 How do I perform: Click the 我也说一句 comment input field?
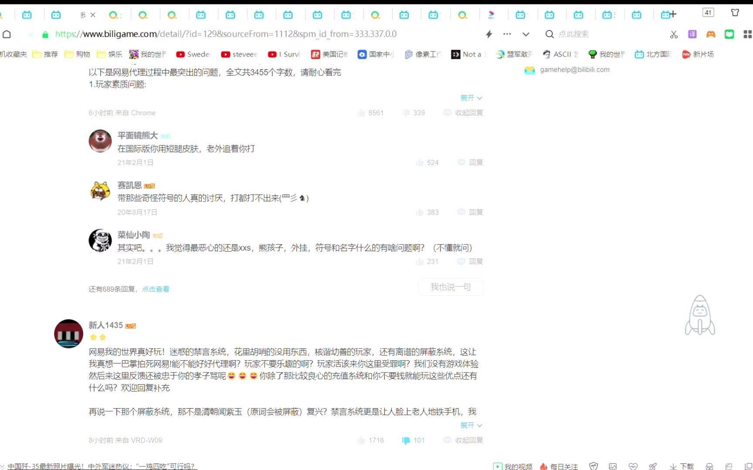(451, 287)
